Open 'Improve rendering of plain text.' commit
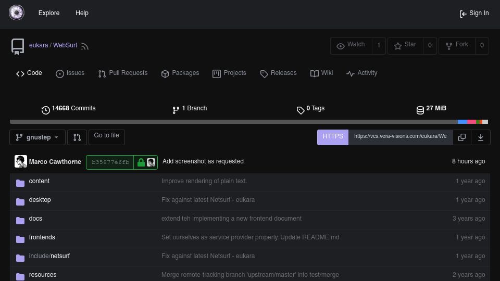Image resolution: width=500 pixels, height=281 pixels. 204,181
